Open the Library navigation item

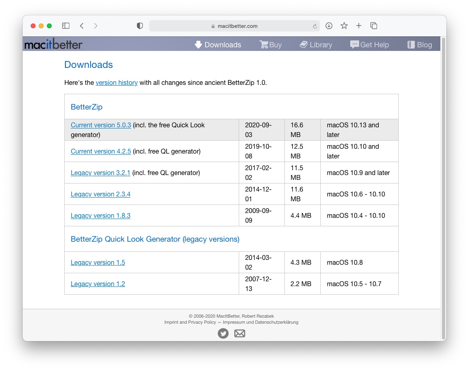[316, 44]
